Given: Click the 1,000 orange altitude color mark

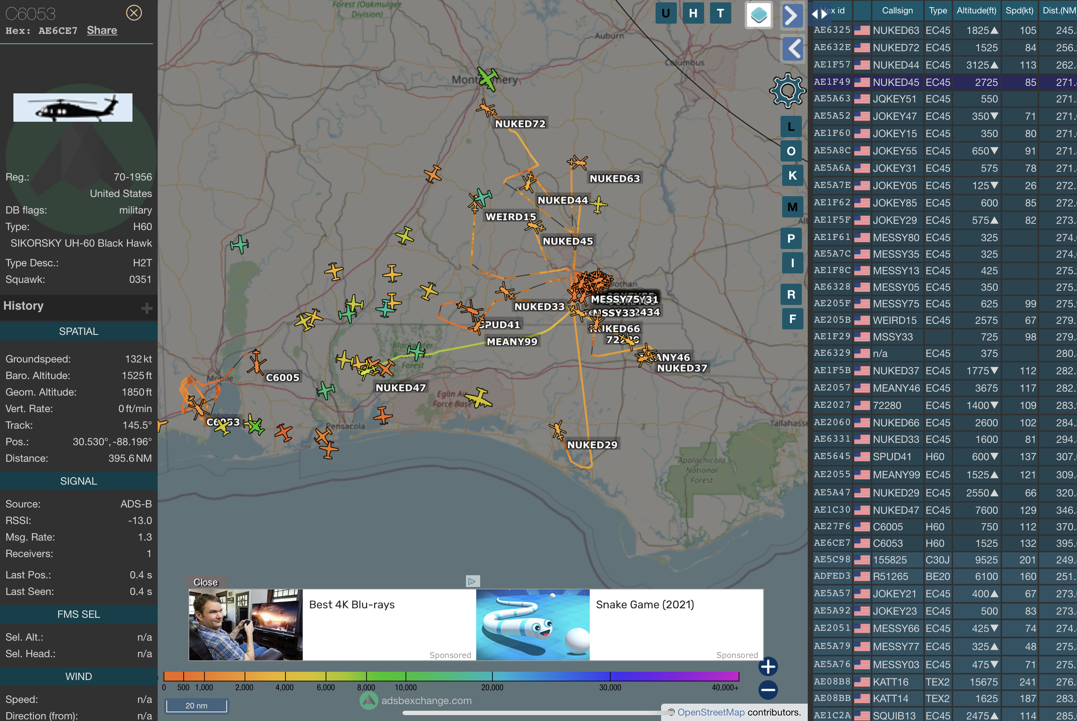Looking at the screenshot, I should coord(204,688).
